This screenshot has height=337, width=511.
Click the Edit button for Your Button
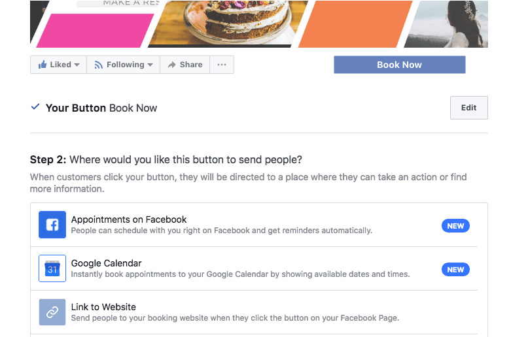(469, 108)
